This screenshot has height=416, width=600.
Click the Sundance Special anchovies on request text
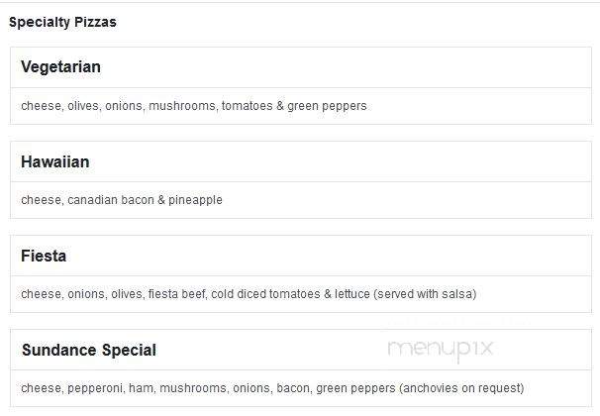pyautogui.click(x=461, y=388)
